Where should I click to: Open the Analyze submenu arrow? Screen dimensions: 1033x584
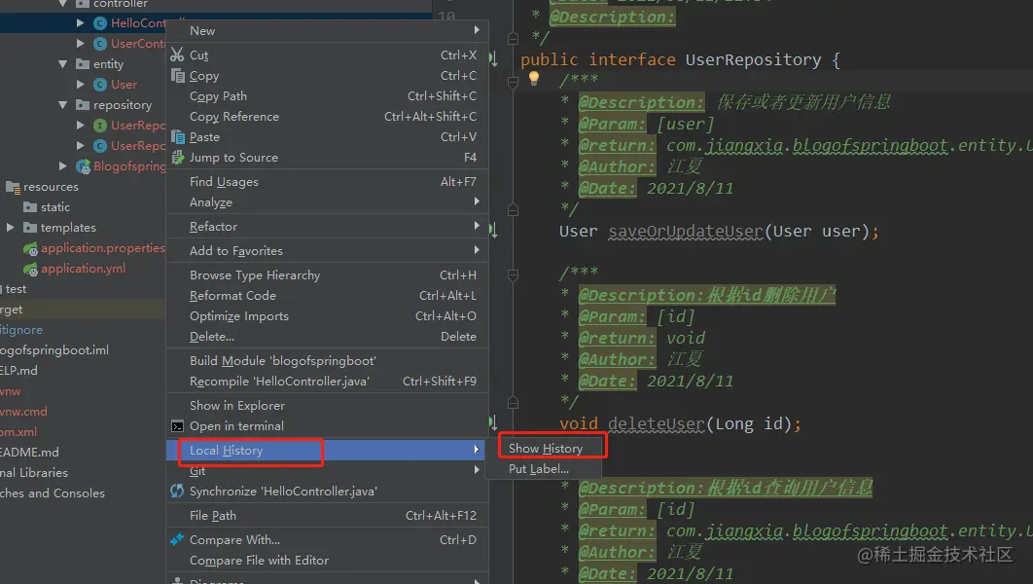coord(477,201)
